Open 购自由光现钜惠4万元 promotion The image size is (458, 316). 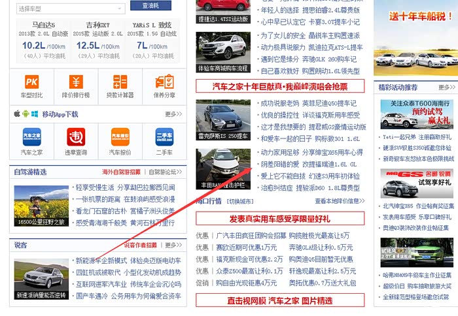click(246, 283)
